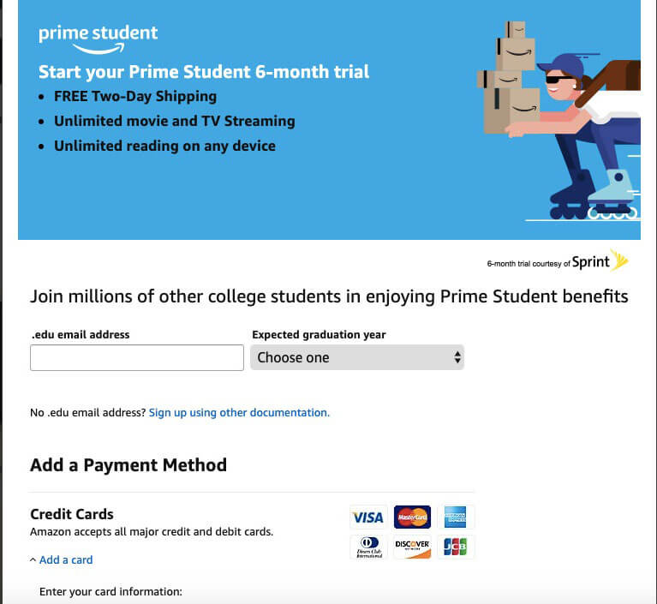This screenshot has height=604, width=657.
Task: Click the American Express card logo
Action: pyautogui.click(x=456, y=517)
